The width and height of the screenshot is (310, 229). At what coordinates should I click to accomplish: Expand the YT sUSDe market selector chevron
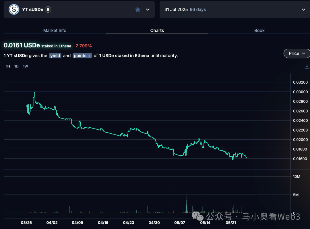pyautogui.click(x=148, y=9)
